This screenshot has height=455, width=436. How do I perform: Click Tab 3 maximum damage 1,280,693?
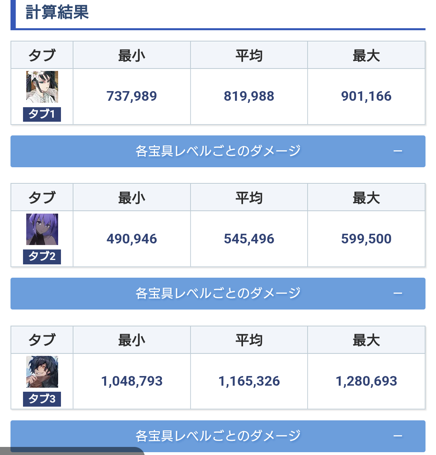click(366, 381)
